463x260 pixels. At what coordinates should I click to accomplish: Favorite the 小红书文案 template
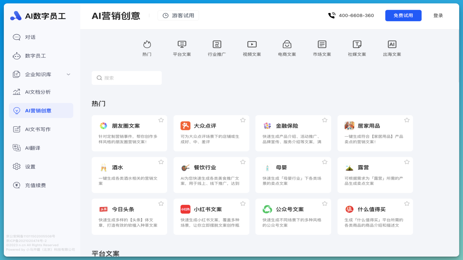coord(243,203)
